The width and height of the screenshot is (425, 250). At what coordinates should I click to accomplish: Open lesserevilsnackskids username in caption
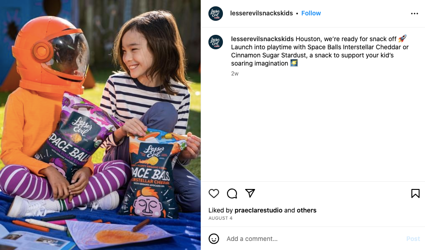coord(262,39)
